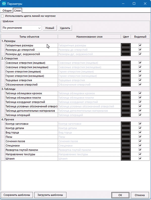The height and width of the screenshot is (200, 151).
Task: Toggle visibility checkbox for Штамп row
Action: click(140, 158)
